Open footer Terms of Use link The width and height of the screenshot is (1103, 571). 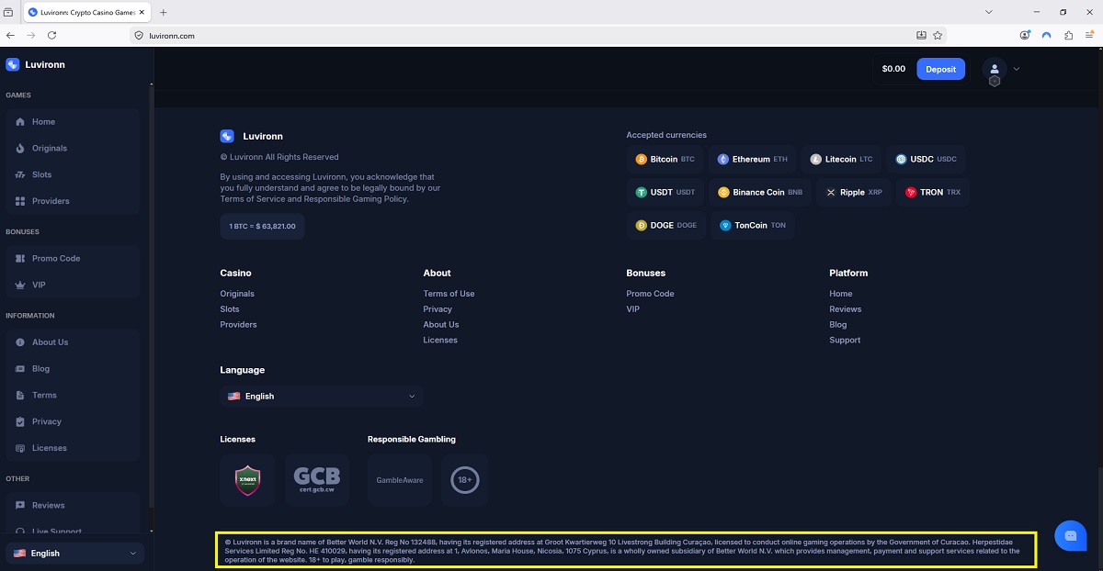(x=449, y=294)
